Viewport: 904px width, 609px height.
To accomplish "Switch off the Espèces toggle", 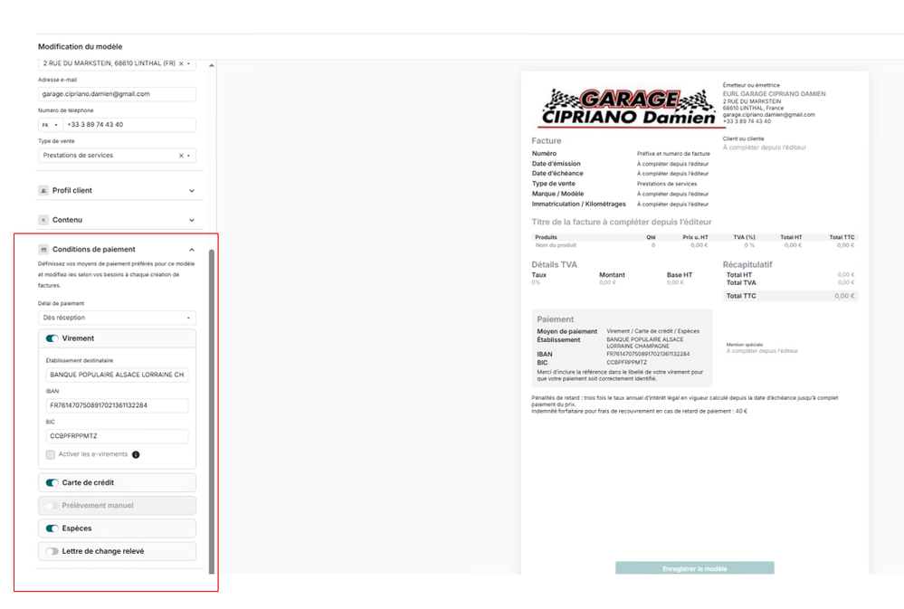I will click(52, 528).
